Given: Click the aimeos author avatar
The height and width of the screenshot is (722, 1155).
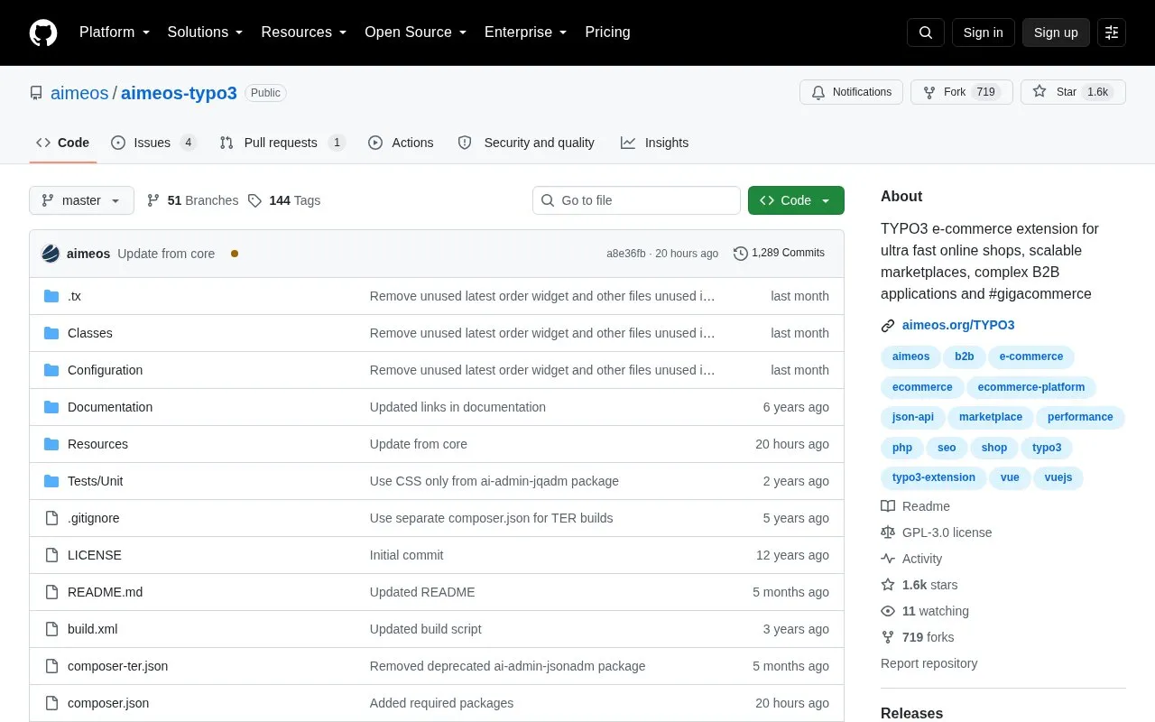Looking at the screenshot, I should (x=51, y=254).
